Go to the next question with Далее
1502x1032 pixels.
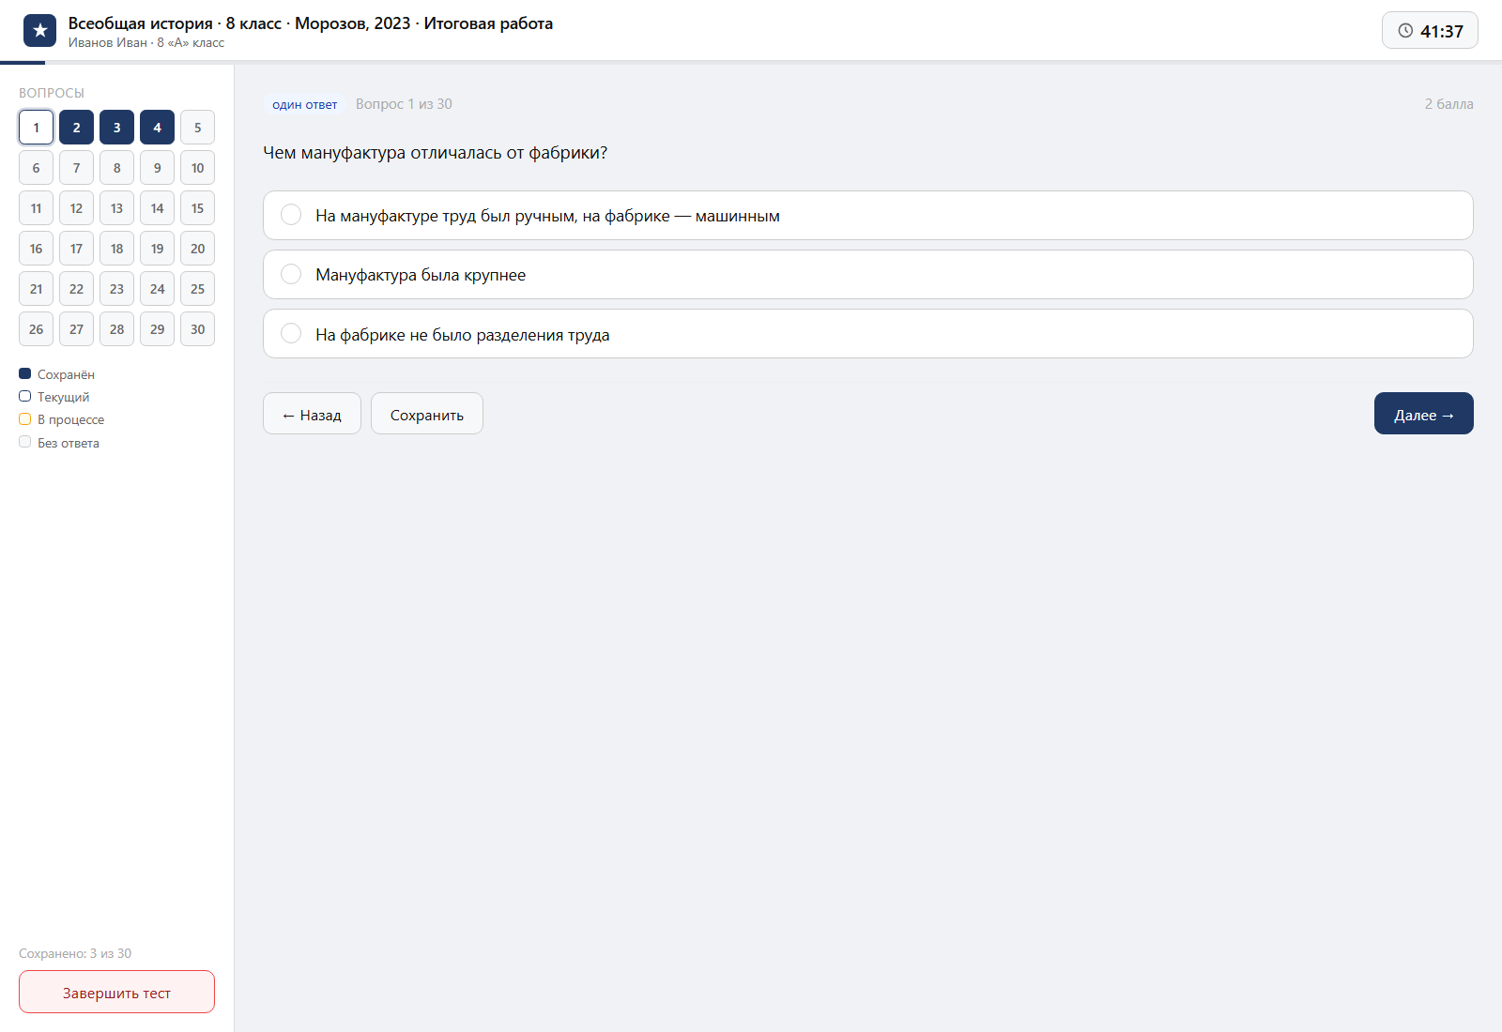(x=1423, y=414)
